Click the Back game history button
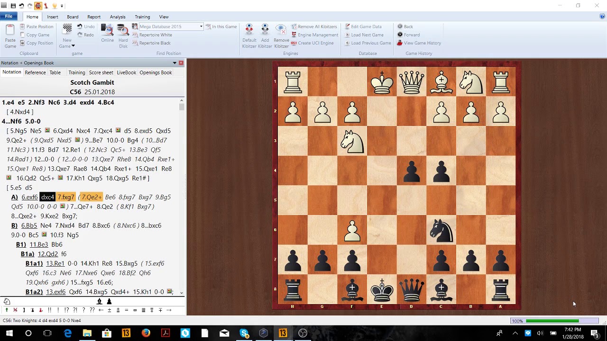Image resolution: width=607 pixels, height=341 pixels. click(x=405, y=27)
